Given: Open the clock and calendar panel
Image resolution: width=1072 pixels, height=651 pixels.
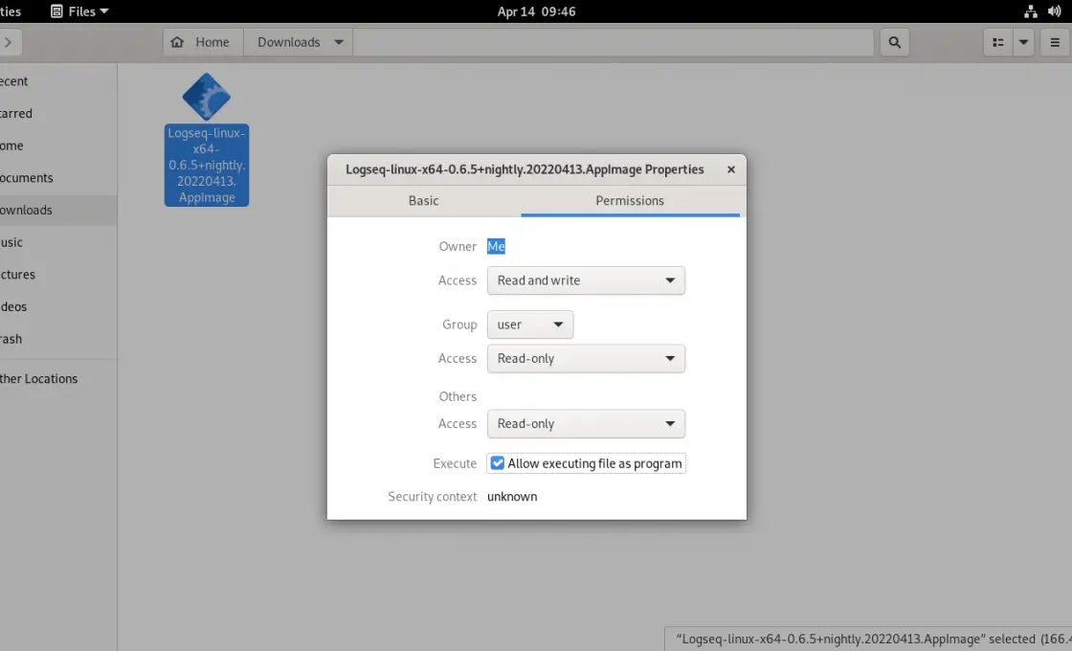Looking at the screenshot, I should tap(536, 11).
